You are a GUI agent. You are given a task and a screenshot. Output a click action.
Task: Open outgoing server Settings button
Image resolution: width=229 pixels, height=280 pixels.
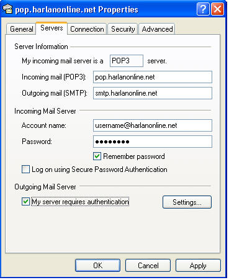(x=187, y=202)
